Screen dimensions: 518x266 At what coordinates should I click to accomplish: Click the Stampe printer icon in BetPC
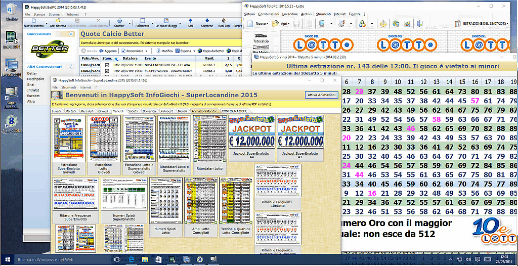[119, 20]
